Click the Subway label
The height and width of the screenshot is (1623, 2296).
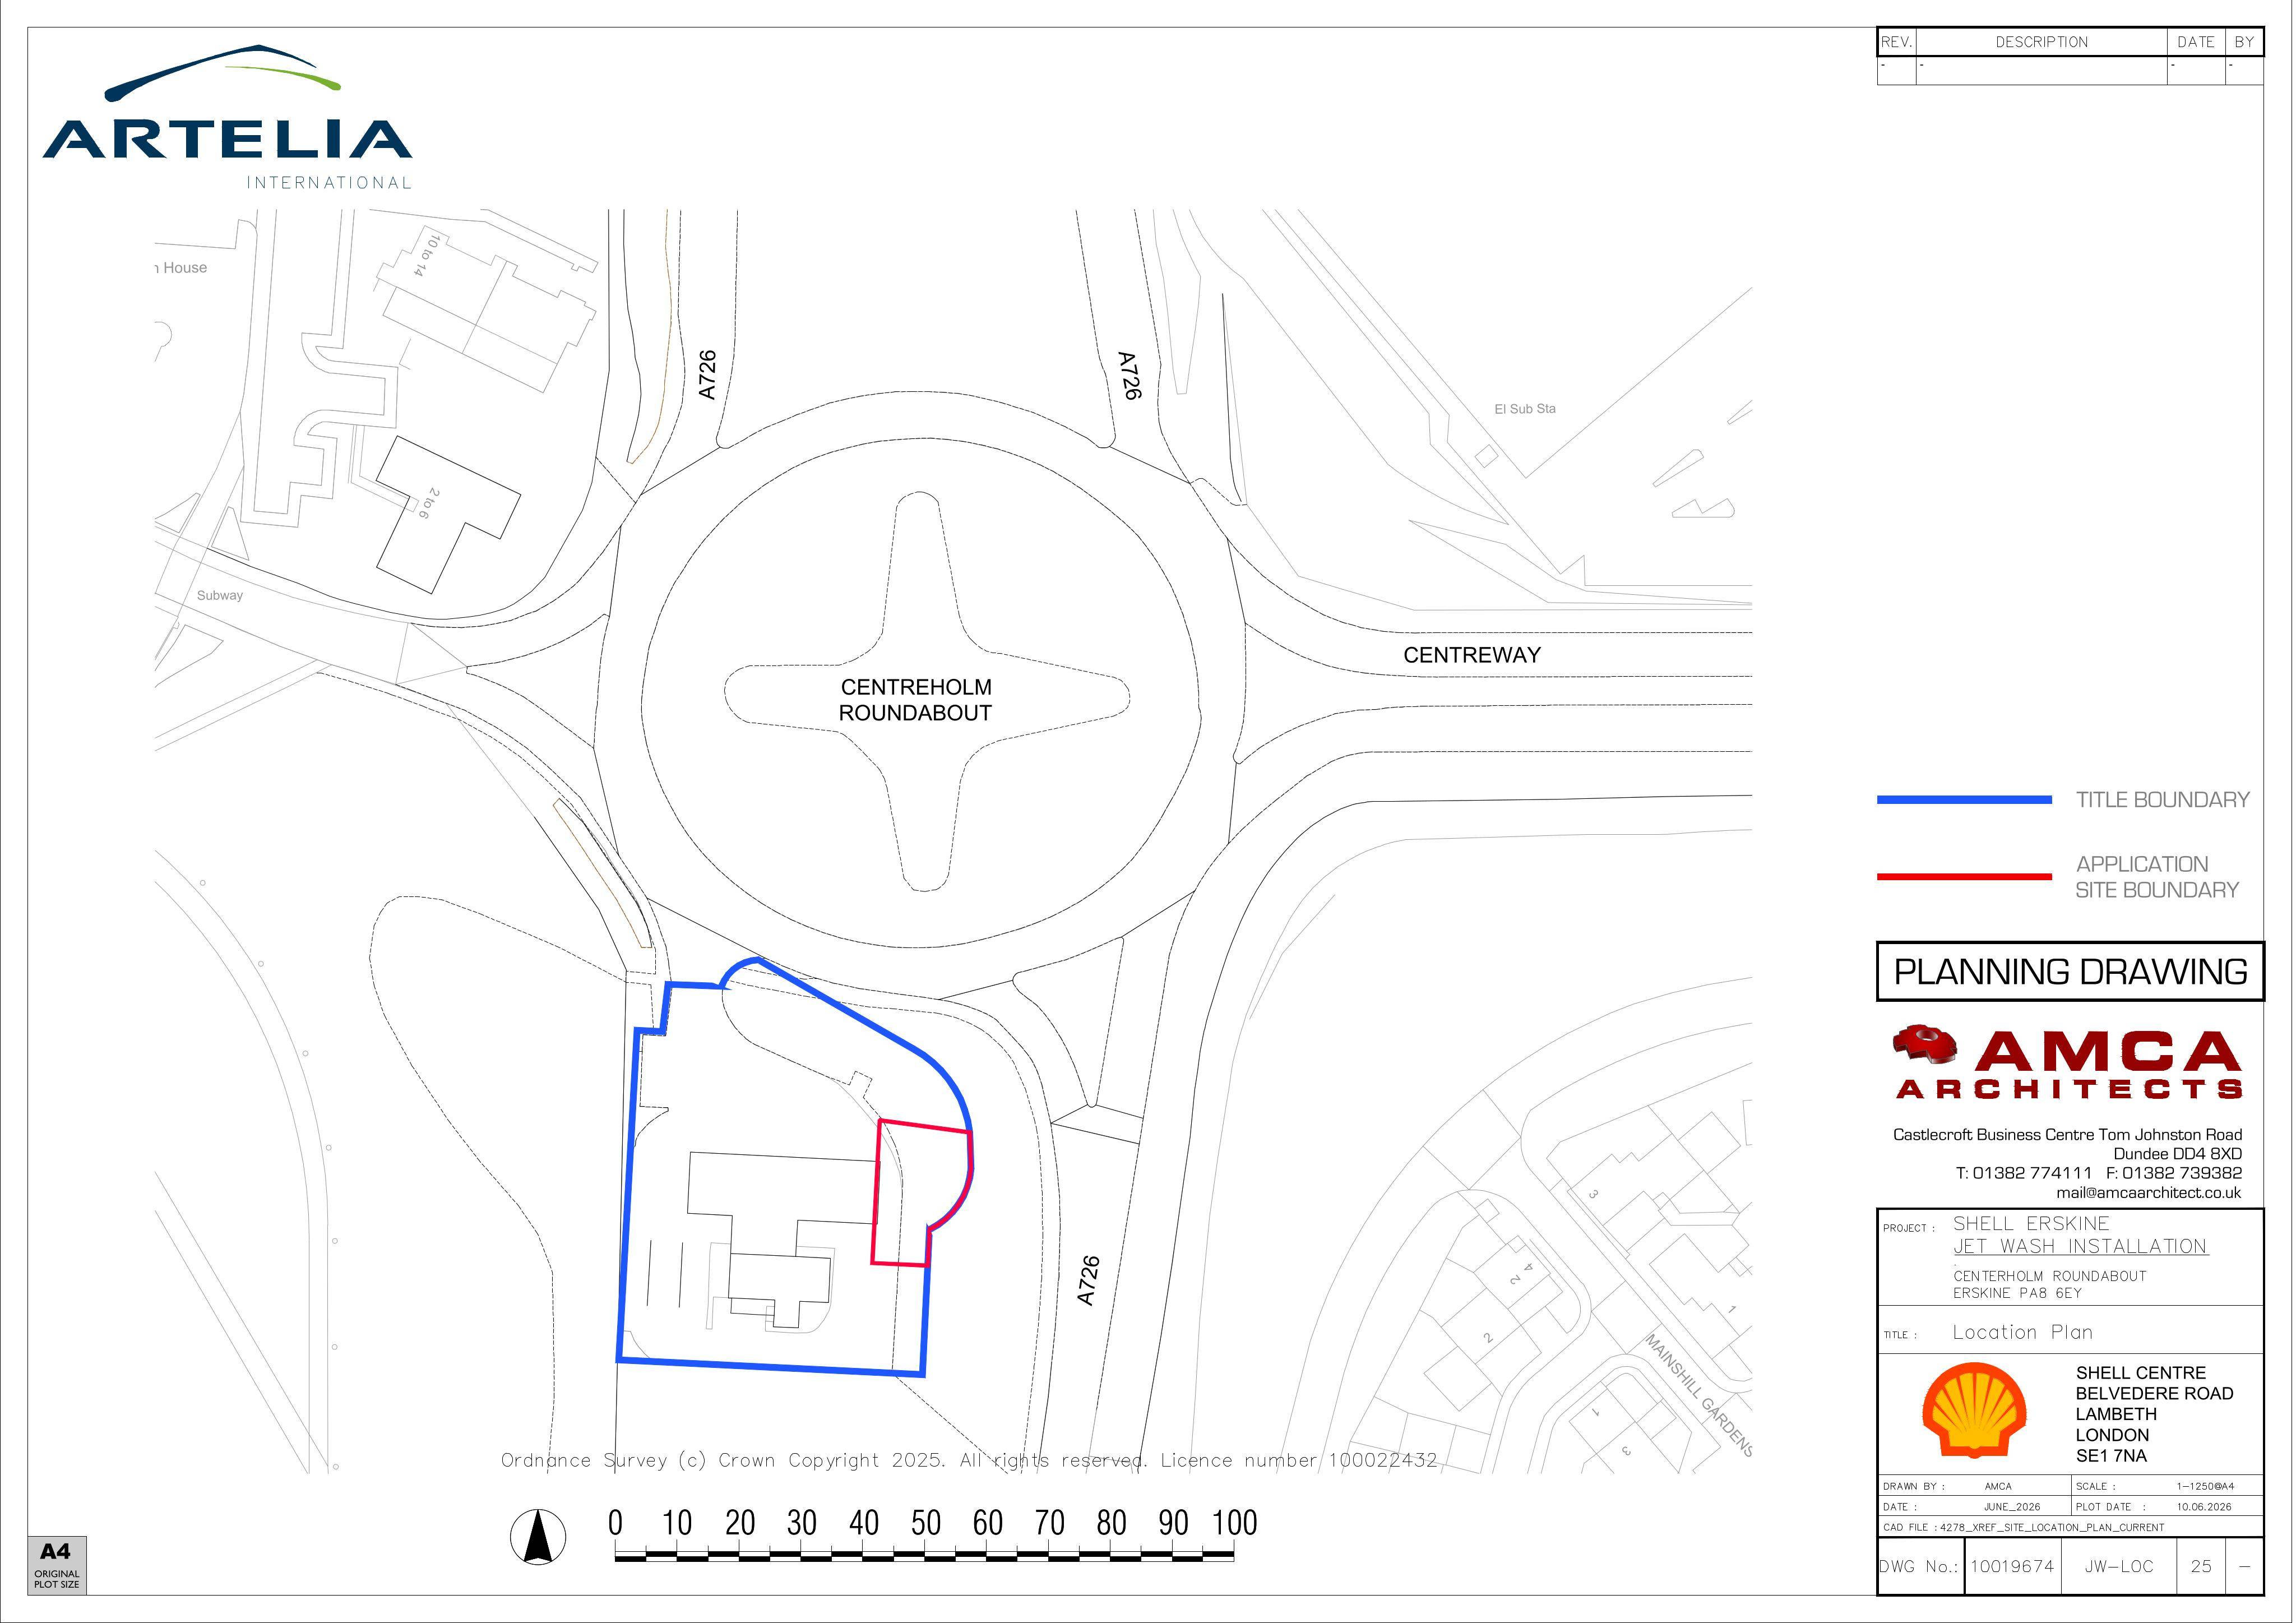(x=220, y=595)
